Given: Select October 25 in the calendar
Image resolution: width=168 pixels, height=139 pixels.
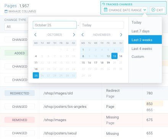Looking at the screenshot, I should coord(36,75).
